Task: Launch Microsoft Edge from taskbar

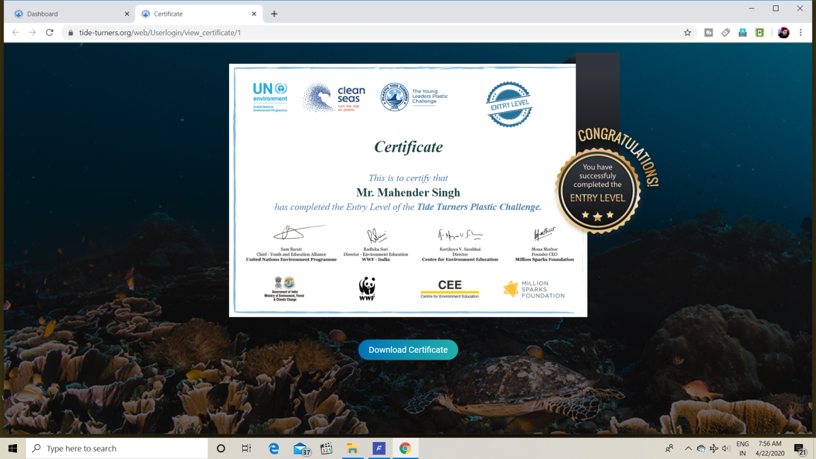Action: tap(274, 448)
